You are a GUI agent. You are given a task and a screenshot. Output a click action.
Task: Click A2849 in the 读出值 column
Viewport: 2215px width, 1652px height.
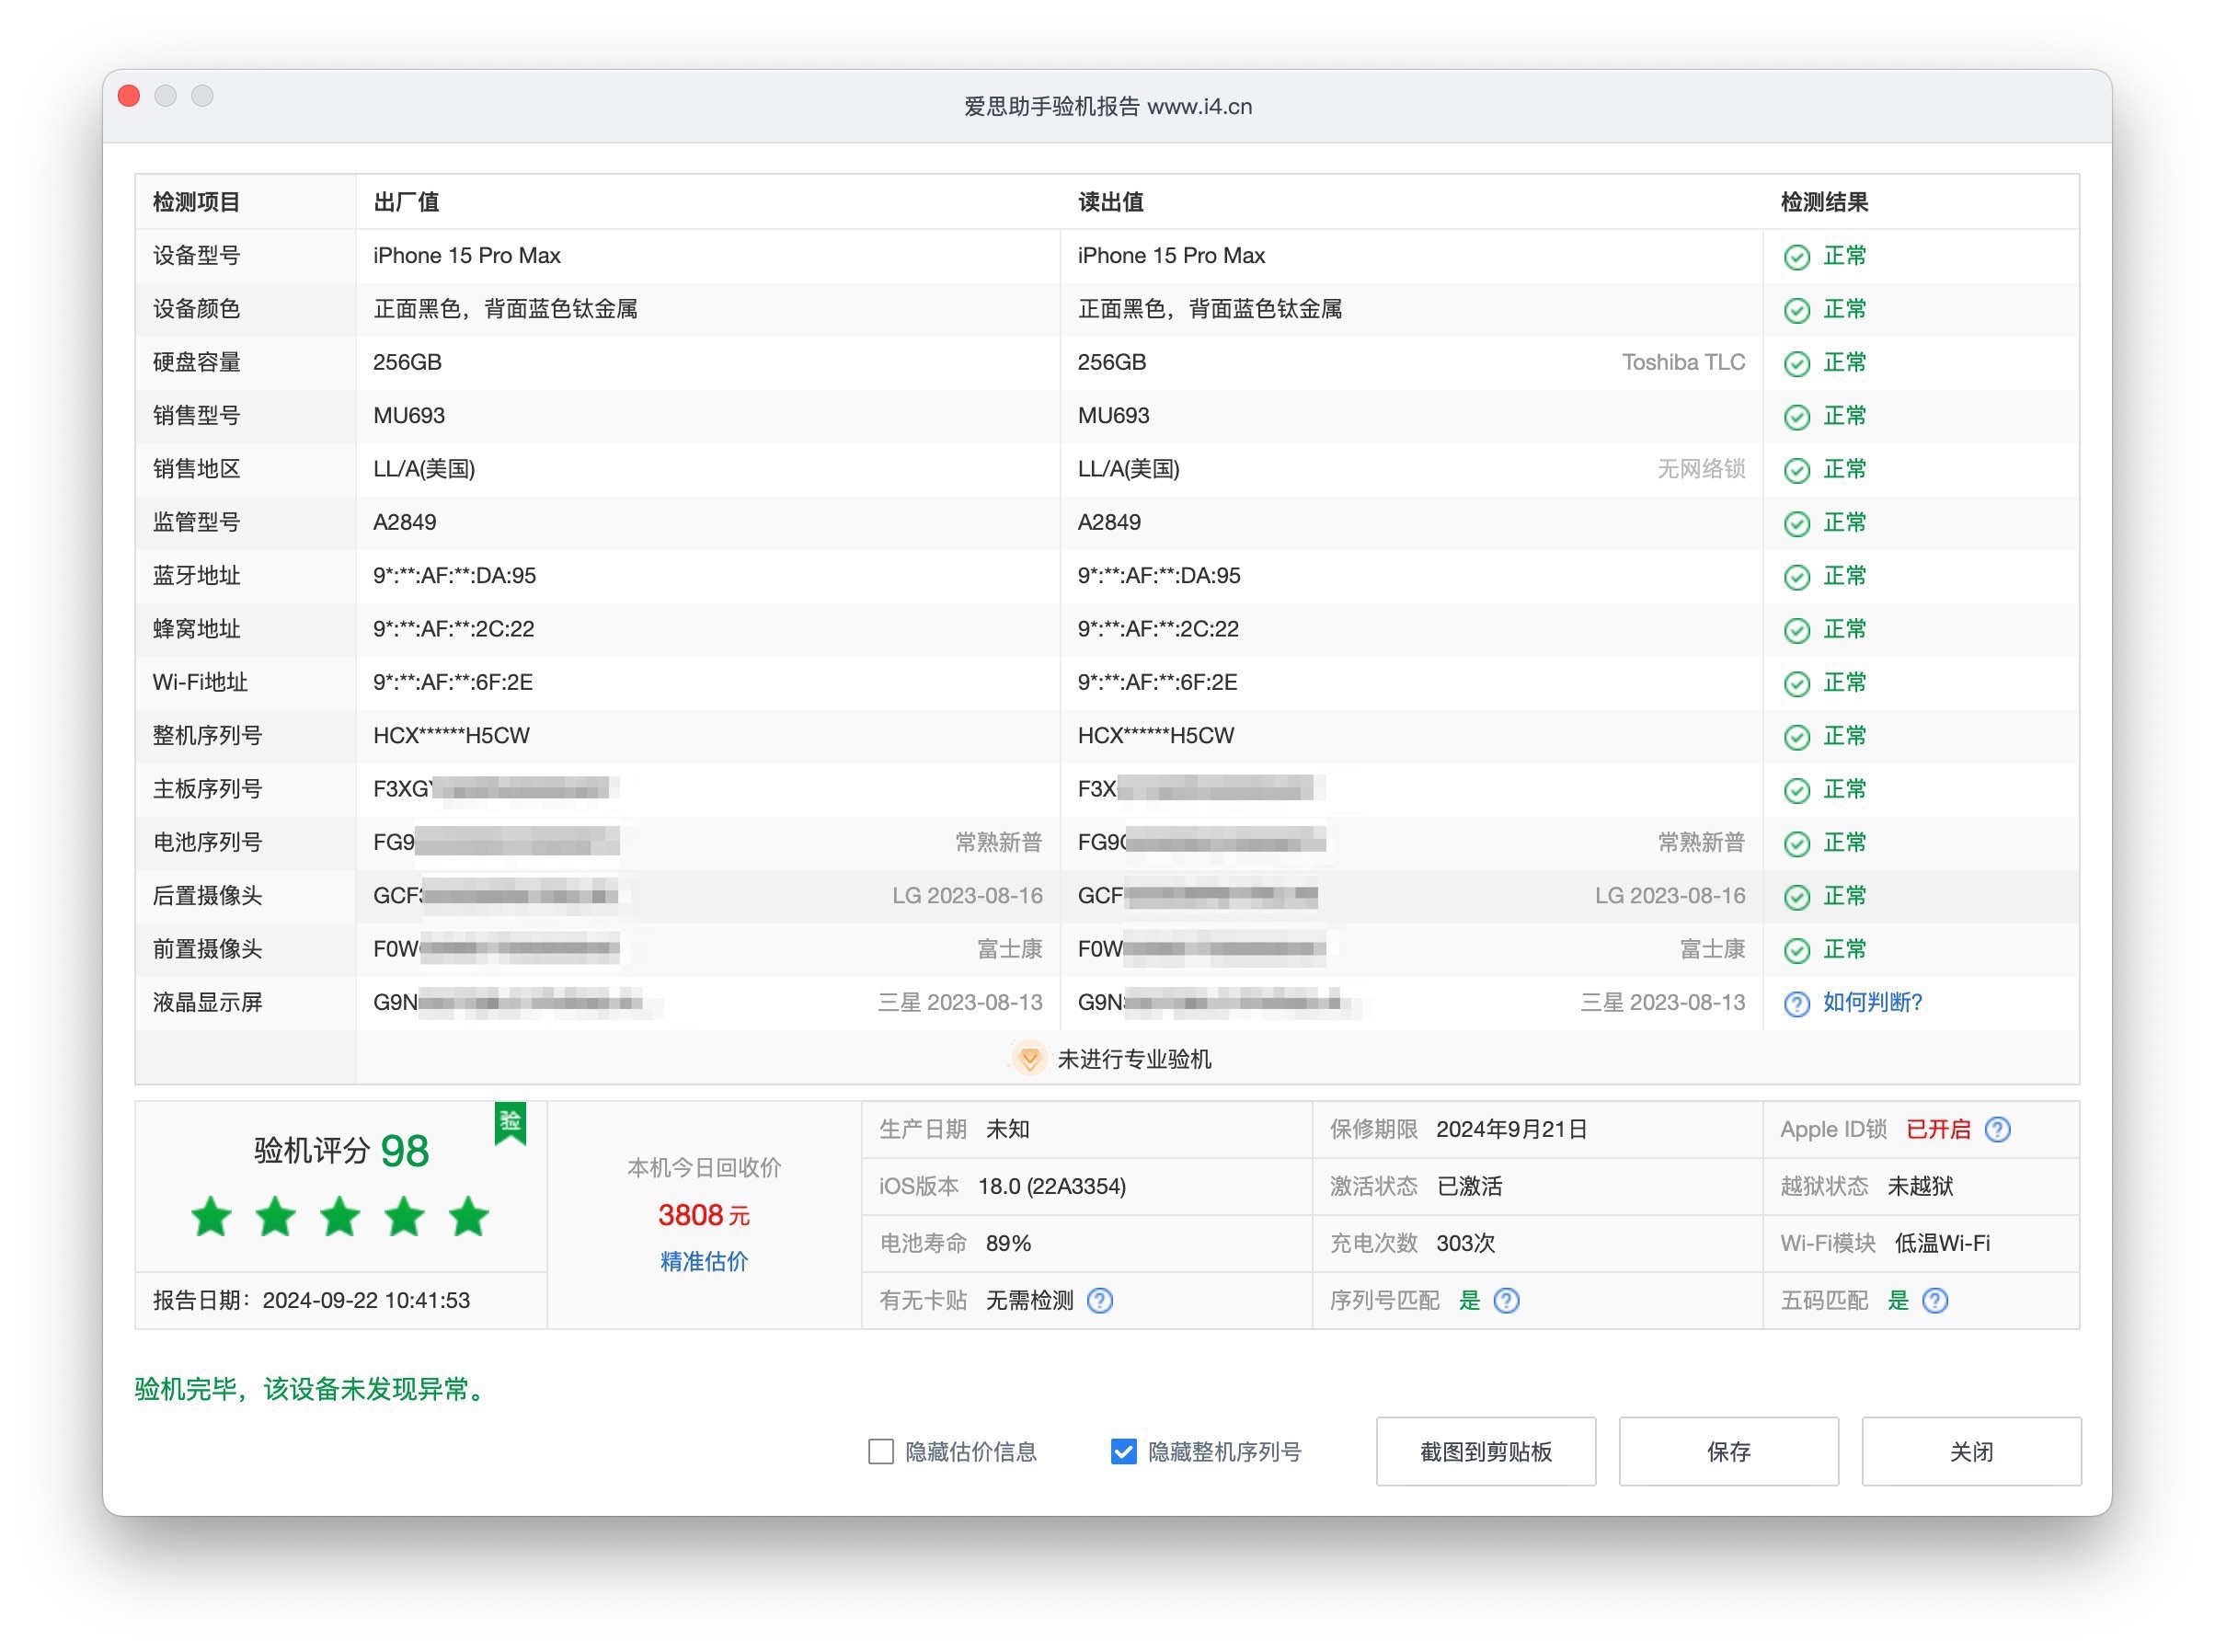point(1109,522)
